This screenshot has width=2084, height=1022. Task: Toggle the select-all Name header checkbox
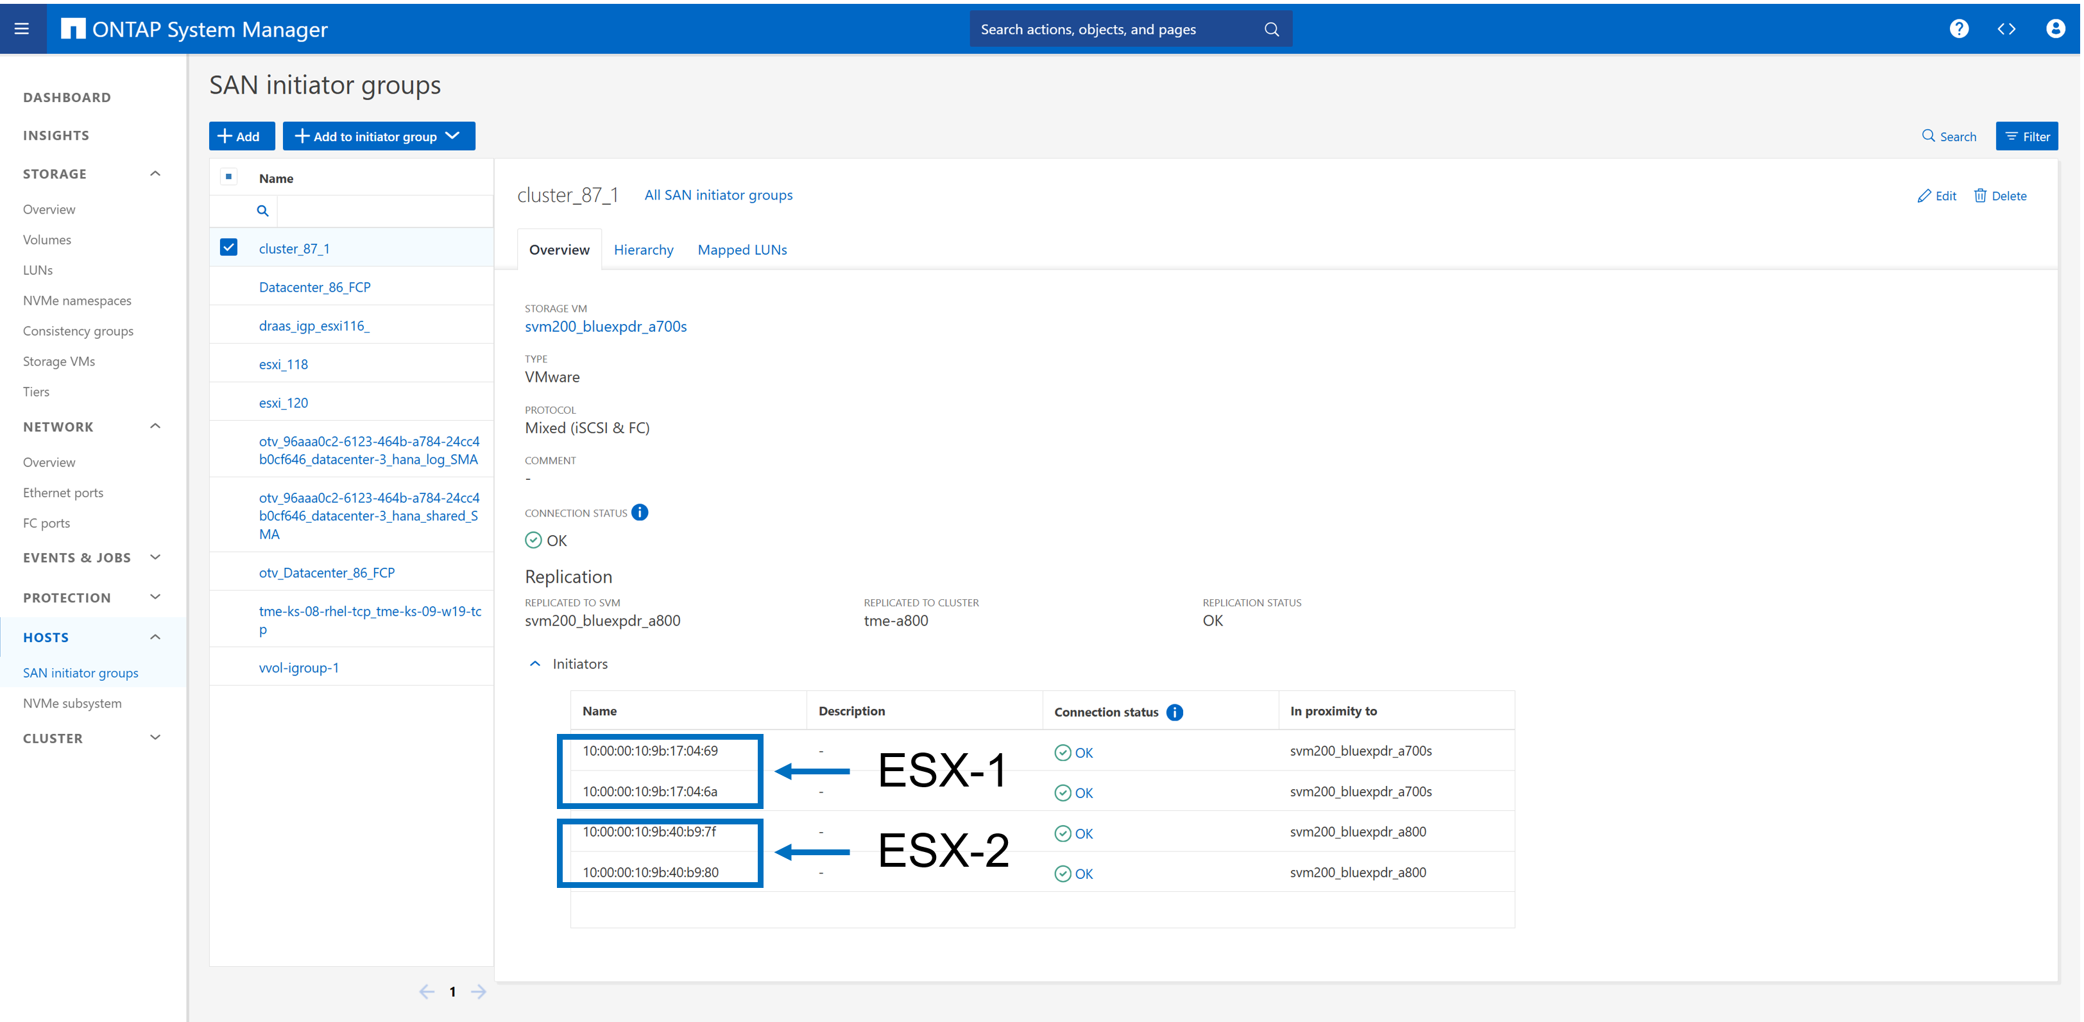click(229, 177)
